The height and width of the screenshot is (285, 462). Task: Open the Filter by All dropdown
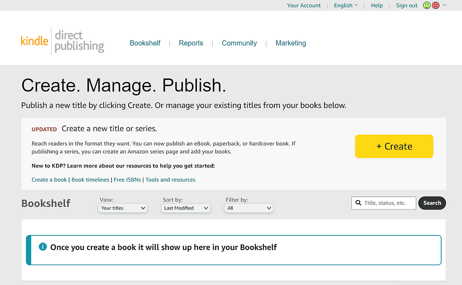coord(248,208)
